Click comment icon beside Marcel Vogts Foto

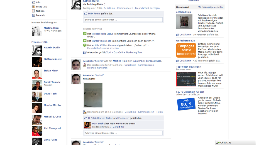coord(85,41)
